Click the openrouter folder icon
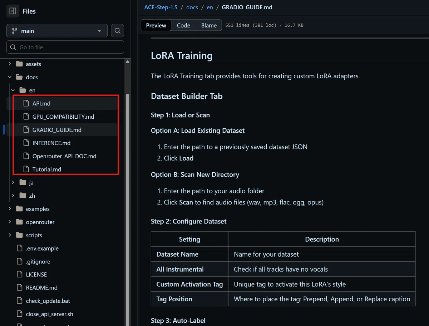Image resolution: width=429 pixels, height=326 pixels. point(19,222)
